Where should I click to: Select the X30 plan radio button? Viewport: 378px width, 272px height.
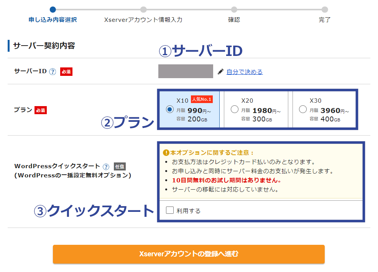tap(303, 110)
